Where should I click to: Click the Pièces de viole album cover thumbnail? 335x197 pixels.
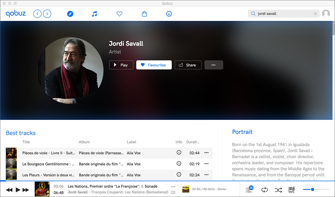click(x=11, y=153)
